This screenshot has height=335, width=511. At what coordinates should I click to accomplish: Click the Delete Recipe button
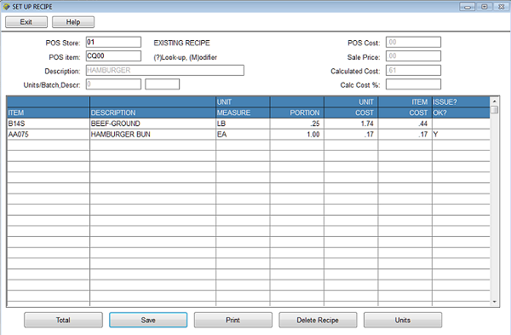click(x=318, y=320)
